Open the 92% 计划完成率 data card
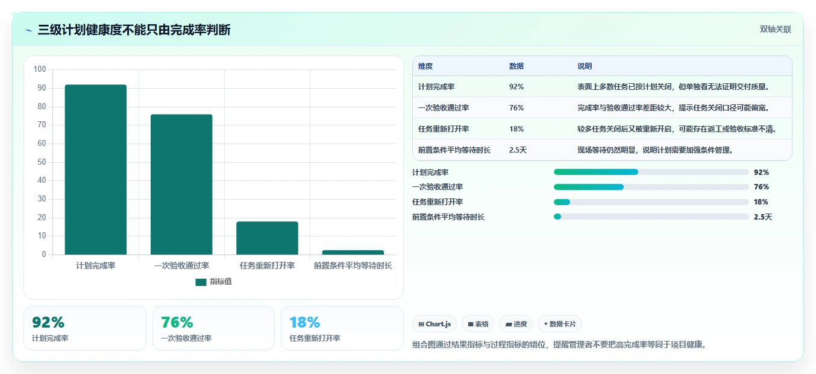 pos(85,328)
